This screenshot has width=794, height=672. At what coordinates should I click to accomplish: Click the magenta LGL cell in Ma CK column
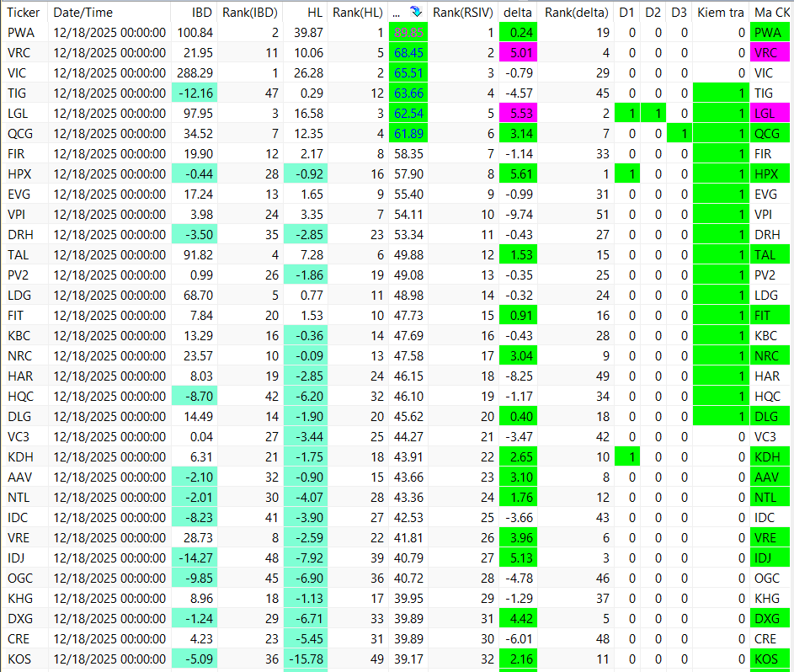point(770,114)
